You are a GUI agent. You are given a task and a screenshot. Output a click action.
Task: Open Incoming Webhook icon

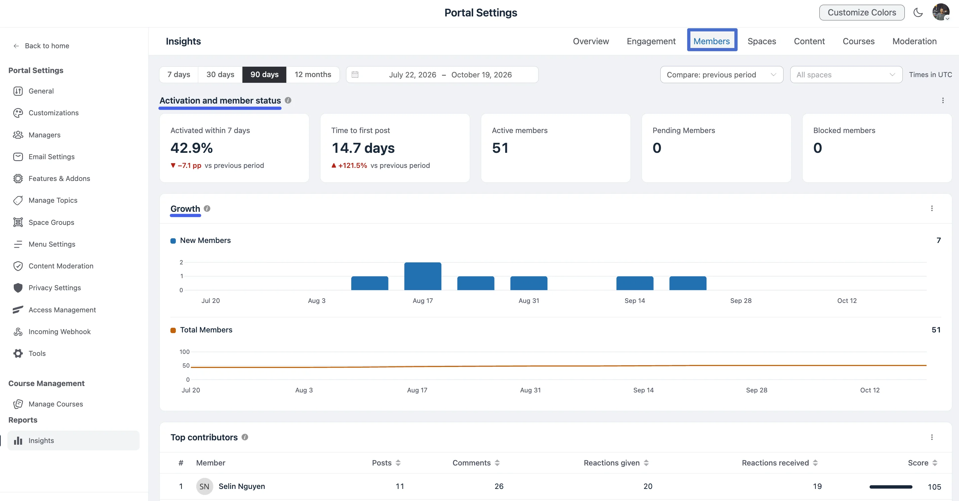click(18, 331)
